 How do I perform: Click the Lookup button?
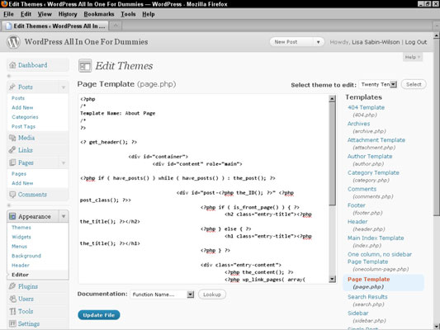point(212,295)
